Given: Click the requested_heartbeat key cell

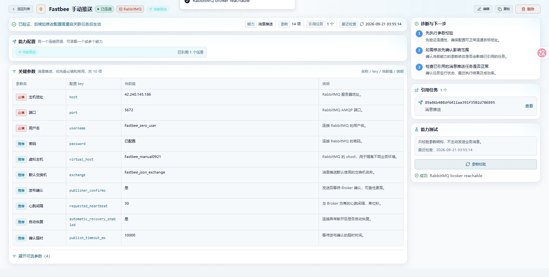Looking at the screenshot, I should click(x=93, y=206).
